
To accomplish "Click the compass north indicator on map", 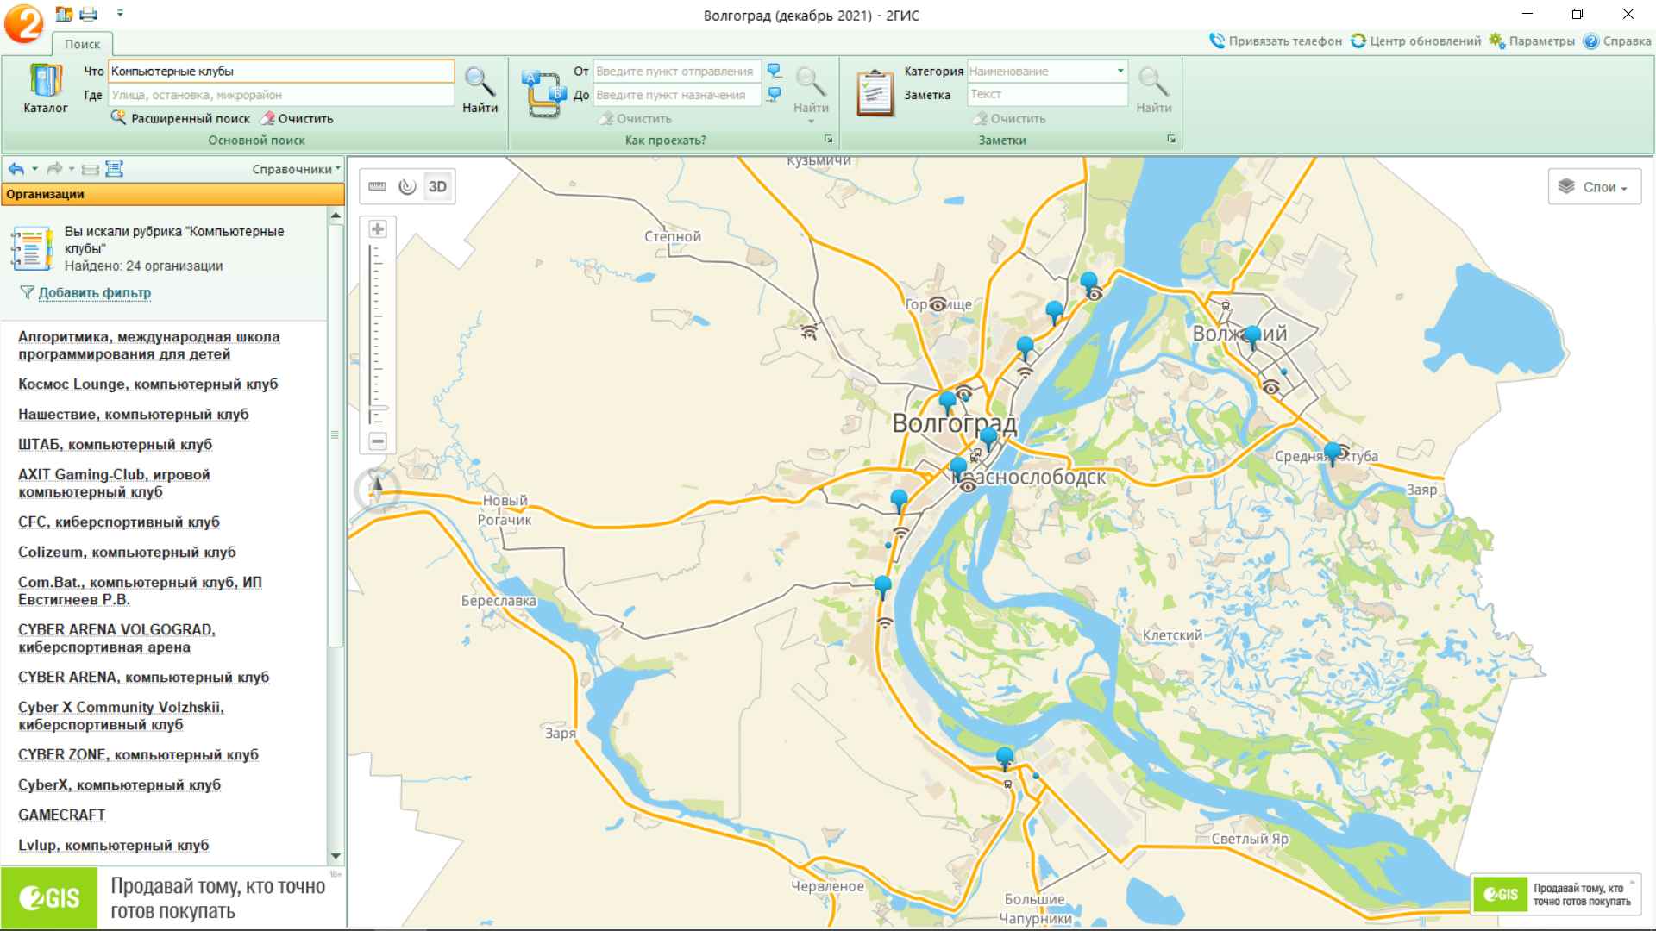I will [377, 490].
